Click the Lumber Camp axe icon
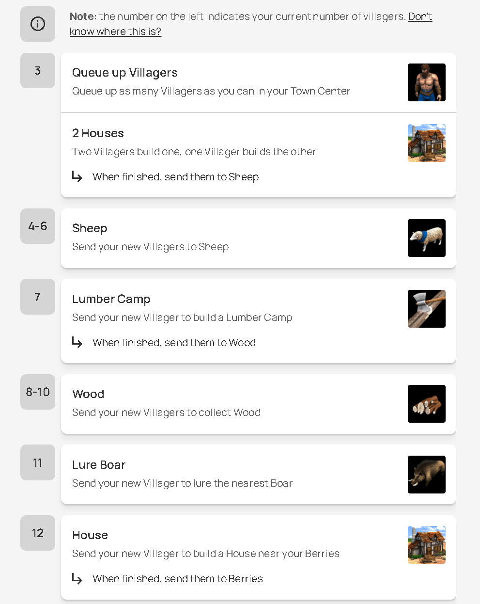The width and height of the screenshot is (480, 604). click(426, 309)
